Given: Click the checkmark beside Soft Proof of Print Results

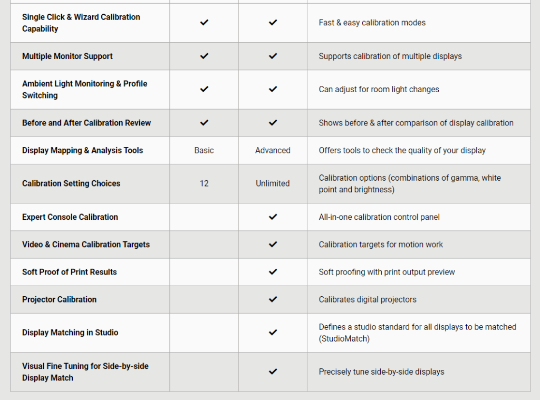Looking at the screenshot, I should point(273,272).
